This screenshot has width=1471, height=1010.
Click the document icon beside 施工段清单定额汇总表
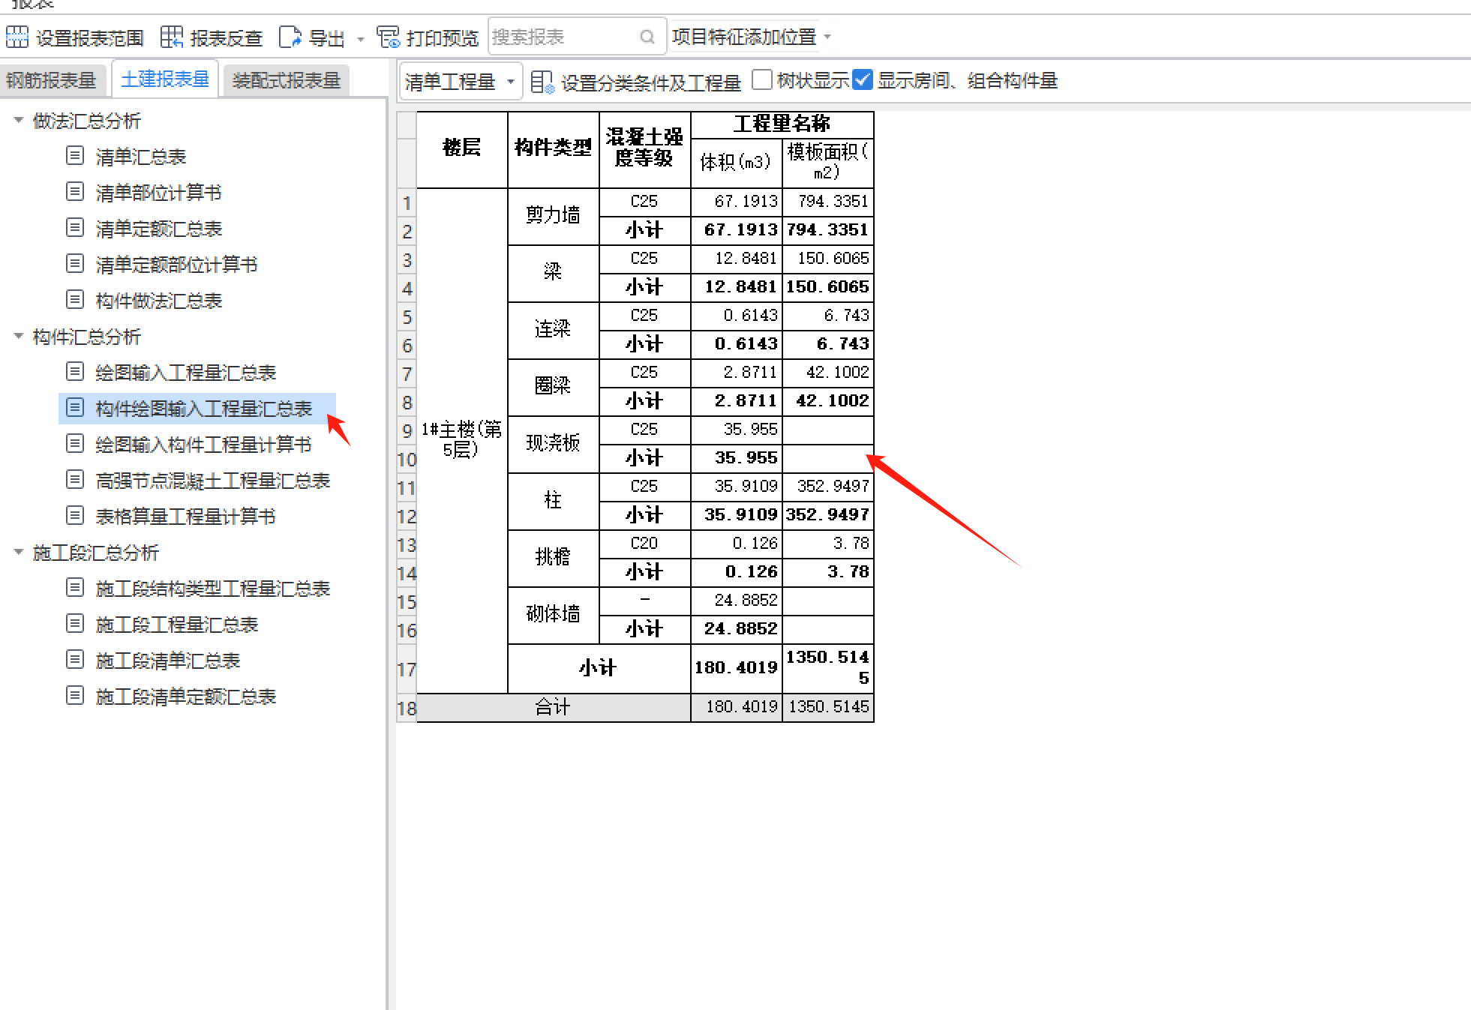point(75,696)
